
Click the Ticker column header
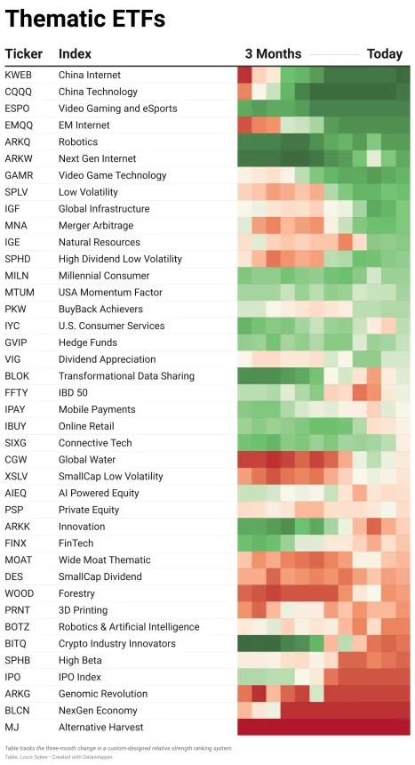tap(23, 53)
